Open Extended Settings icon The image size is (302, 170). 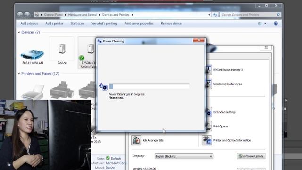[209, 112]
